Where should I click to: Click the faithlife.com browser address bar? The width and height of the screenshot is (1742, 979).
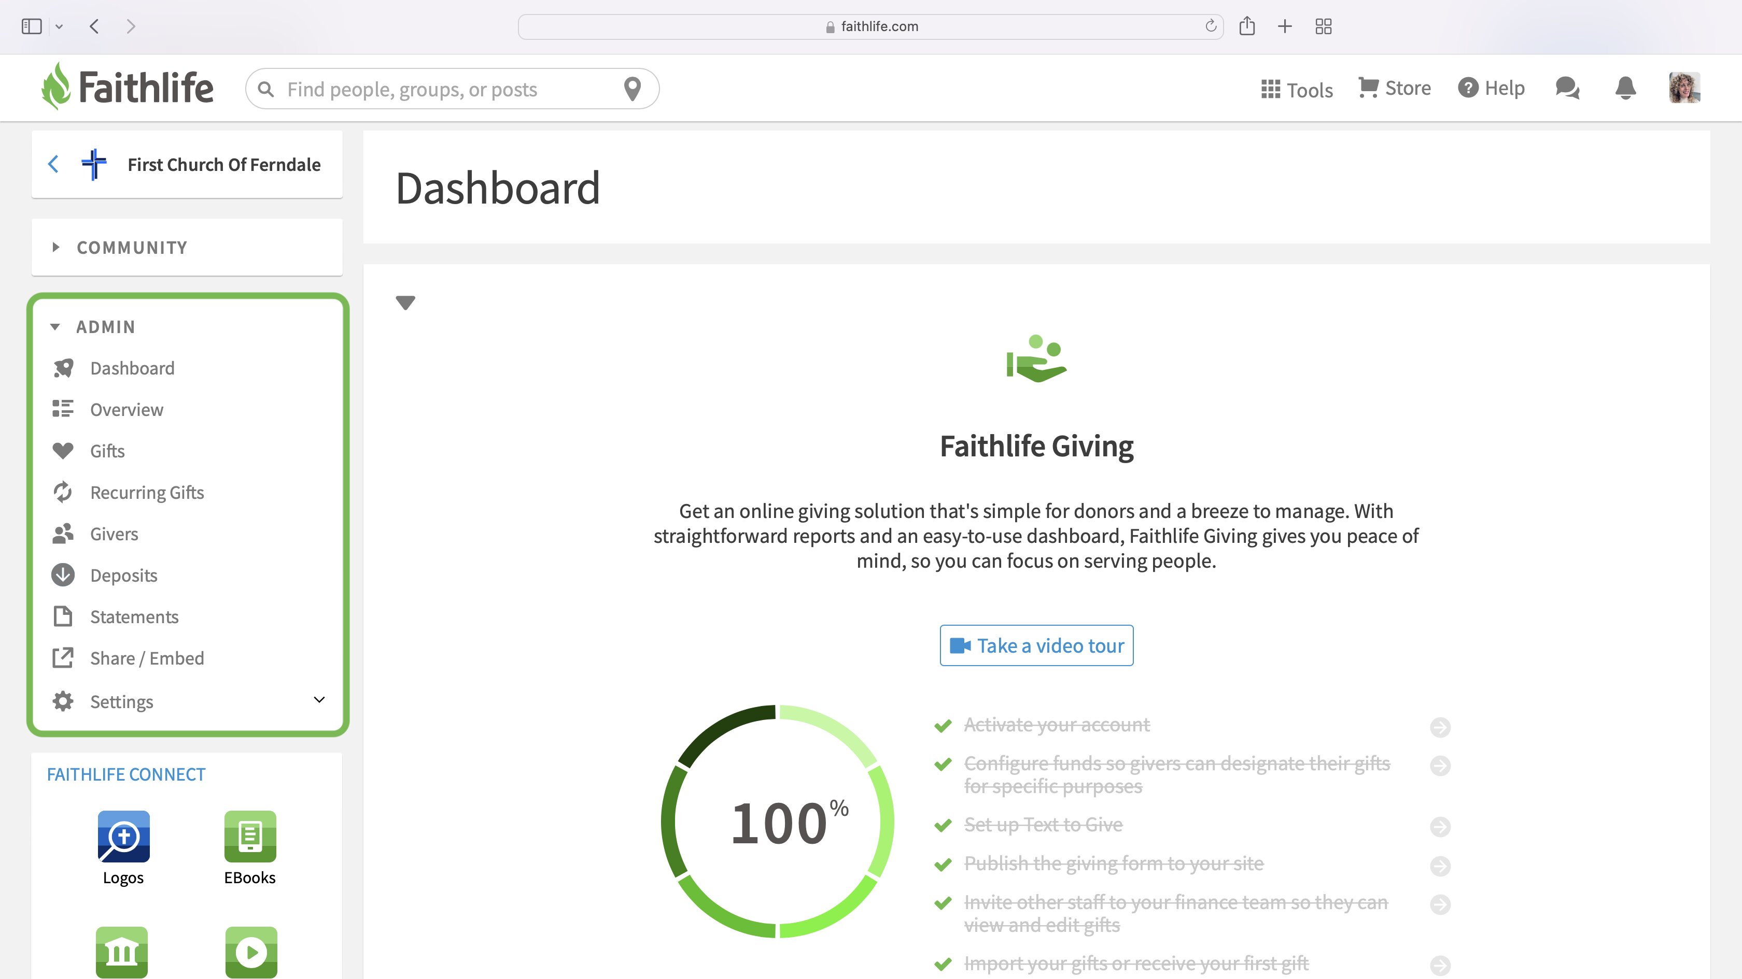tap(870, 26)
